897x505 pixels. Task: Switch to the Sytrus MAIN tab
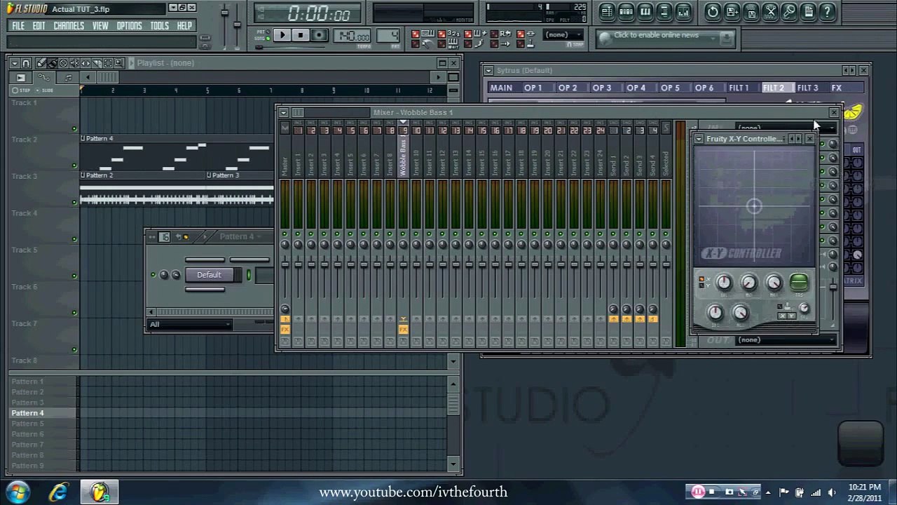tap(501, 88)
